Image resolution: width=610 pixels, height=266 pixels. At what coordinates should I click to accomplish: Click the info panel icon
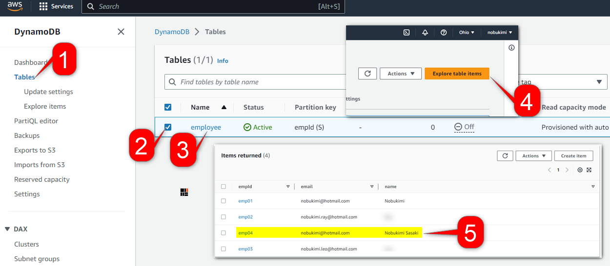[511, 48]
